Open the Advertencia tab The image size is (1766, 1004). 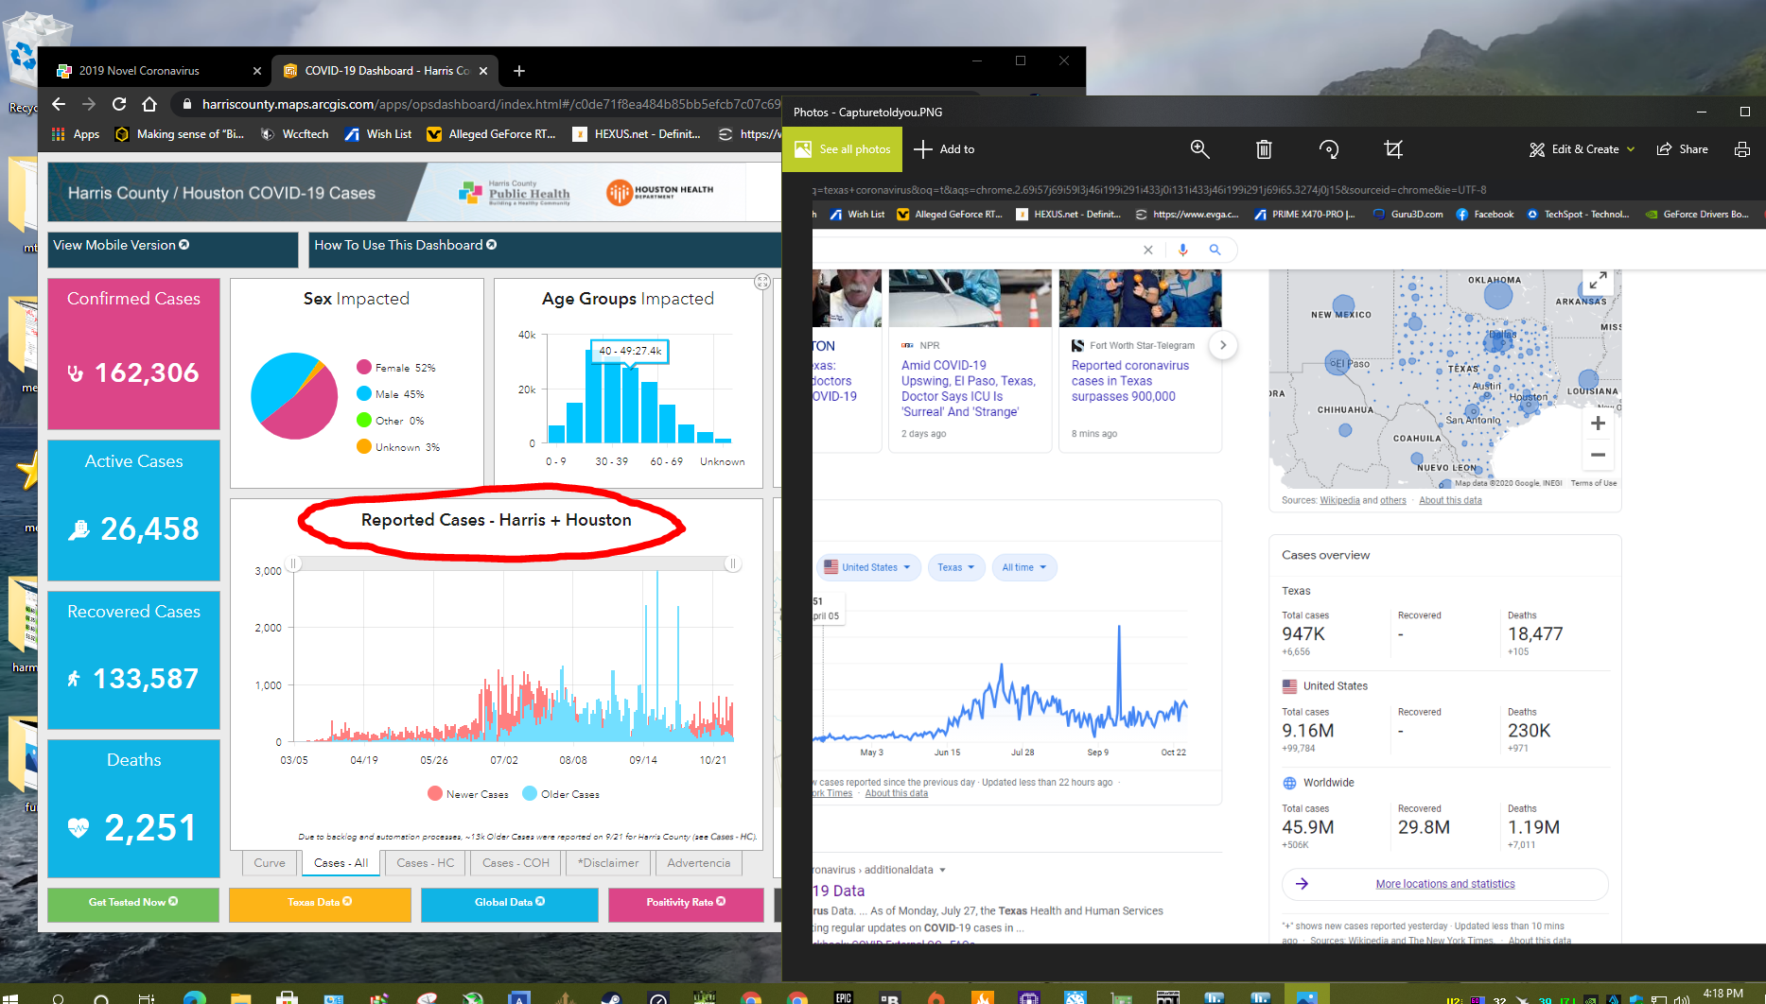click(x=699, y=863)
